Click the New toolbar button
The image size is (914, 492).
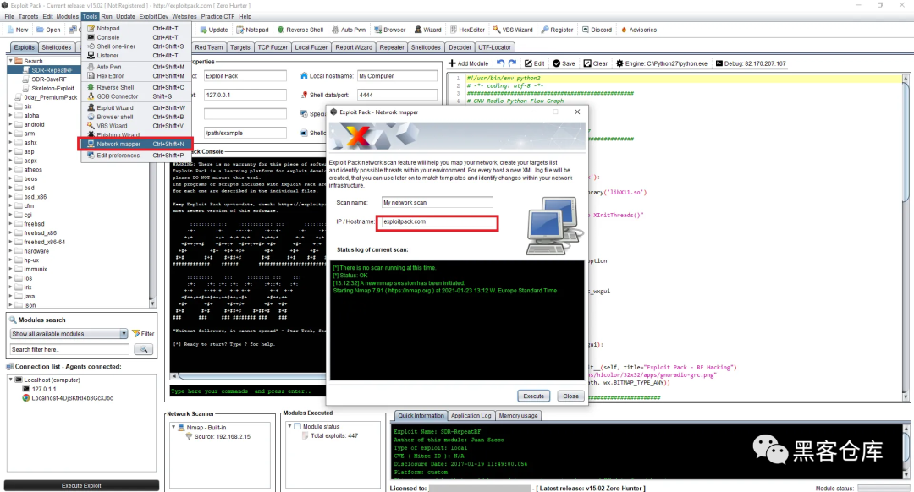(x=18, y=30)
